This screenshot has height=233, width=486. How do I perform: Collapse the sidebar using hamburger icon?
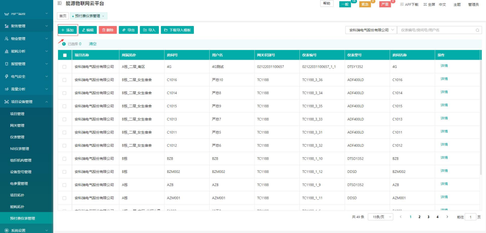60,3
